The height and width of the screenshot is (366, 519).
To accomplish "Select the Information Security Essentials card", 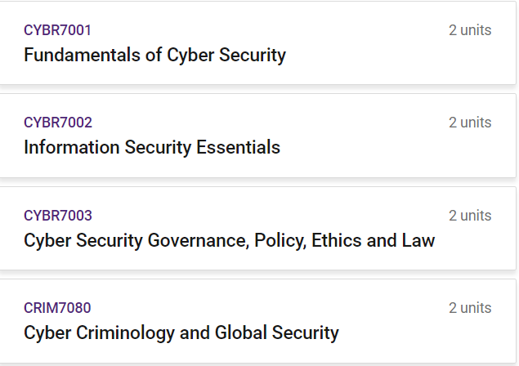I will tap(257, 136).
